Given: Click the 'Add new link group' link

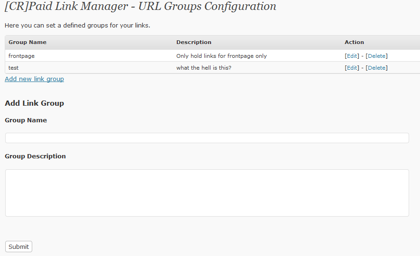Looking at the screenshot, I should coord(34,79).
